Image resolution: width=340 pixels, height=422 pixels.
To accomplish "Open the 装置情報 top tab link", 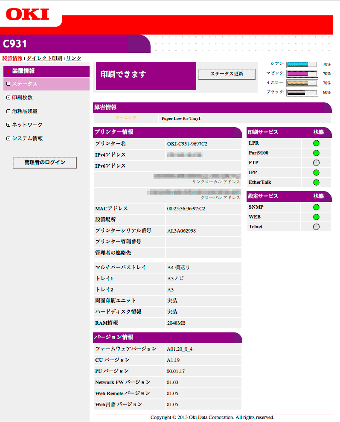I will tap(12, 58).
